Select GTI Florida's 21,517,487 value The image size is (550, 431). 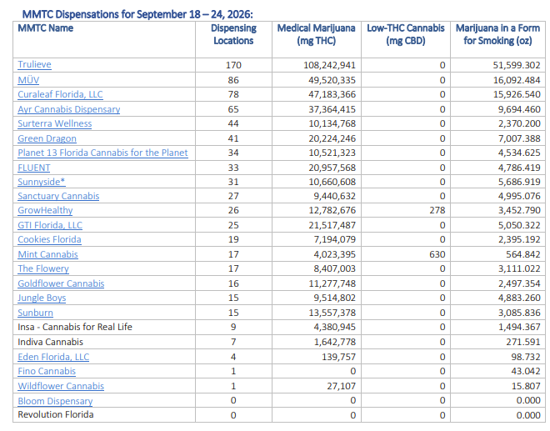[x=332, y=225]
